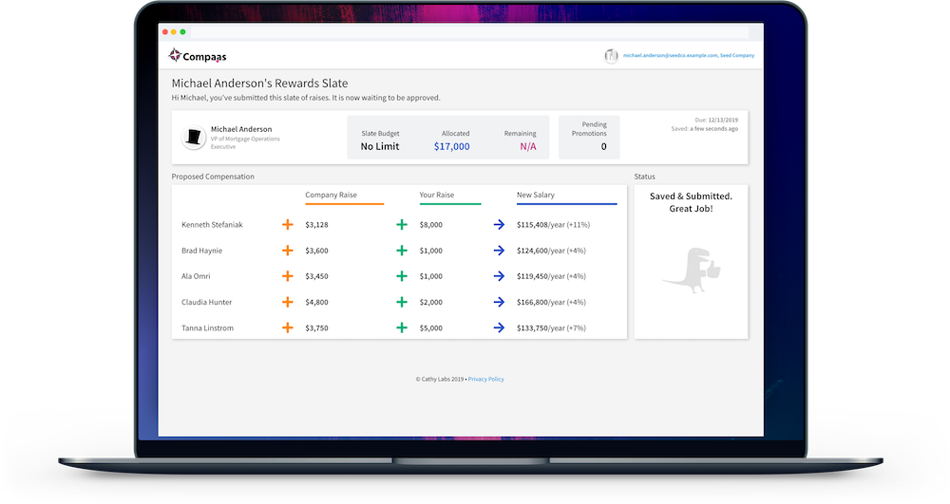Click the browser address bar
The height and width of the screenshot is (504, 950).
(x=469, y=32)
